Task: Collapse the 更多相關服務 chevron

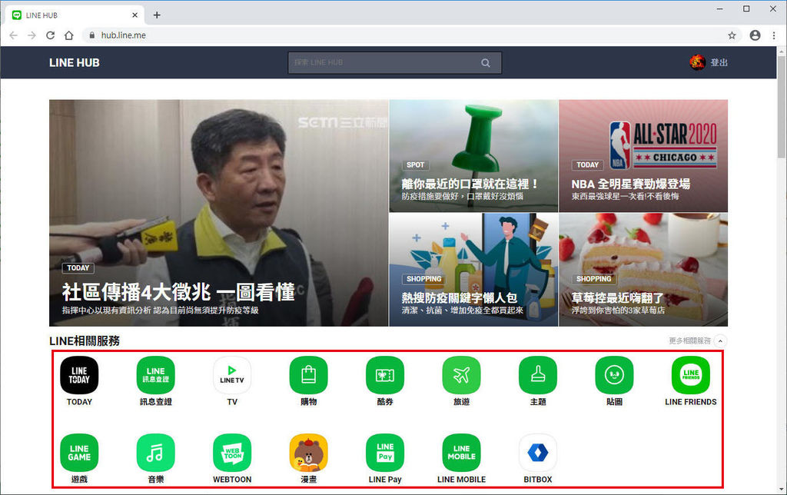Action: (x=720, y=341)
